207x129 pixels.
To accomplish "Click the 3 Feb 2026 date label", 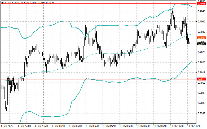I will [x=7, y=126].
